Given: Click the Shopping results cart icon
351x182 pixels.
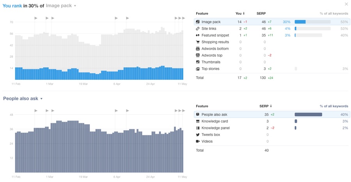Looking at the screenshot, I should pyautogui.click(x=198, y=42).
